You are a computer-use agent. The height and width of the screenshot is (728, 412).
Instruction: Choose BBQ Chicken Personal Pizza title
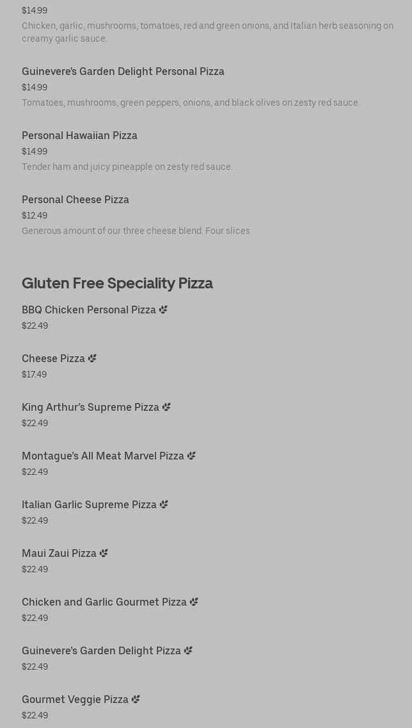[89, 310]
